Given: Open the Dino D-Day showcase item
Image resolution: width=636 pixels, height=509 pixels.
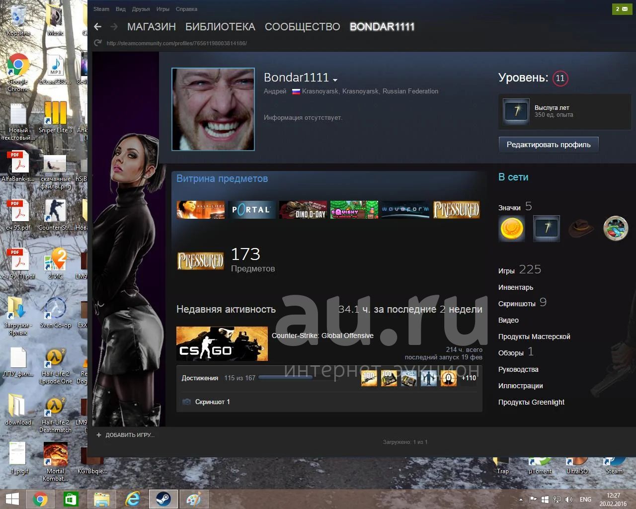Looking at the screenshot, I should click(303, 210).
